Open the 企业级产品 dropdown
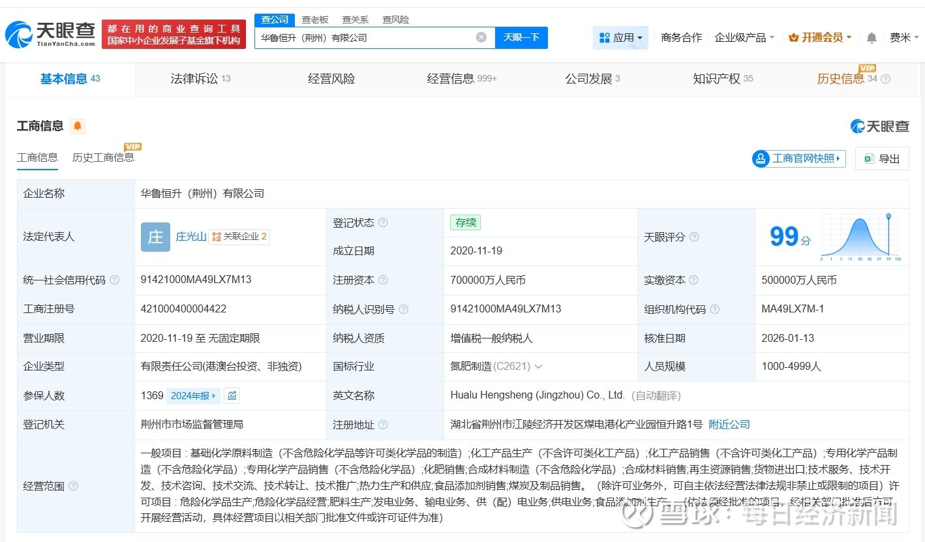The width and height of the screenshot is (925, 542). [744, 38]
